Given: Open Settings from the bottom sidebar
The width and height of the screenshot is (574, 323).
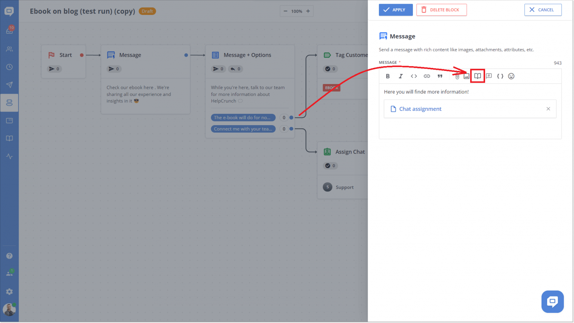Looking at the screenshot, I should [x=9, y=292].
